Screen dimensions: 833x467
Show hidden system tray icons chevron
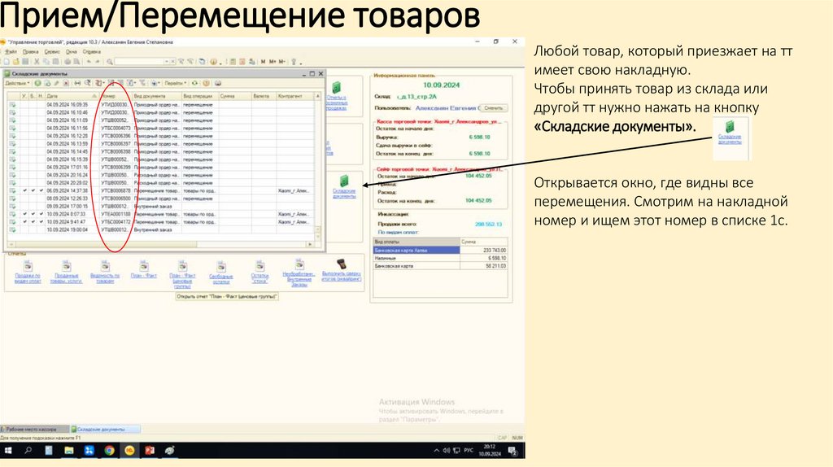(437, 451)
